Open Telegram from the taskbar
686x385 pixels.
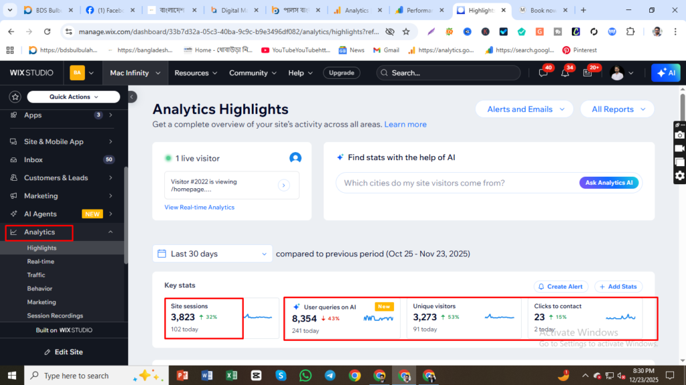[330, 376]
